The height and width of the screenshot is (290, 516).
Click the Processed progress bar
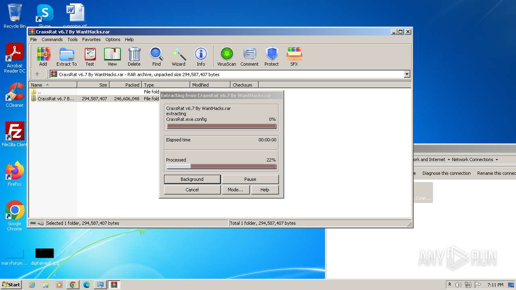click(221, 166)
